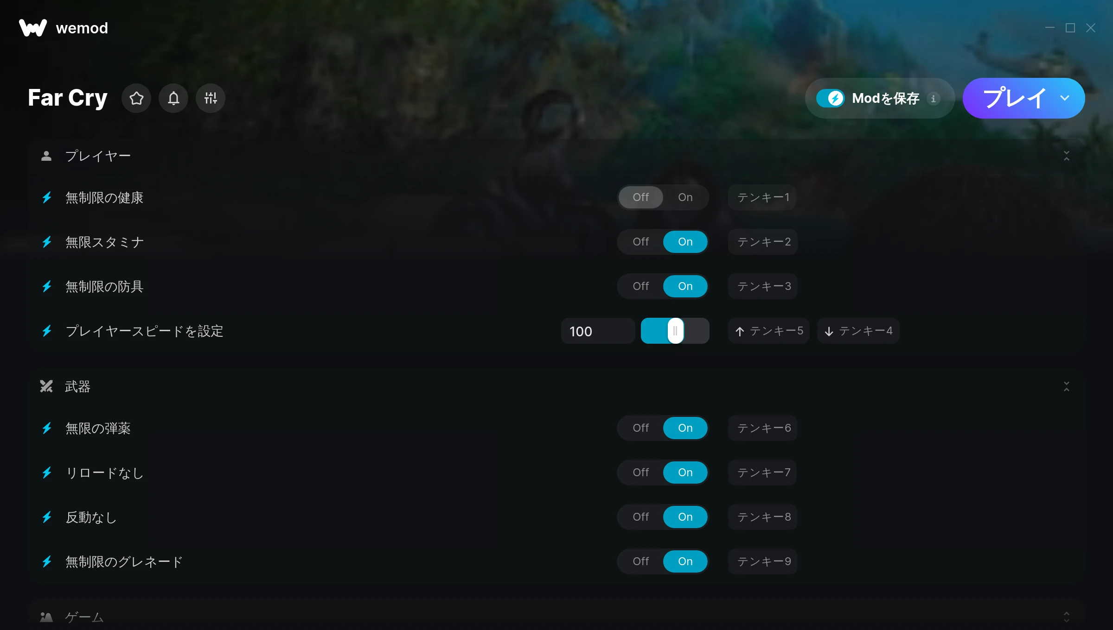Open the notification bell icon

pos(173,98)
